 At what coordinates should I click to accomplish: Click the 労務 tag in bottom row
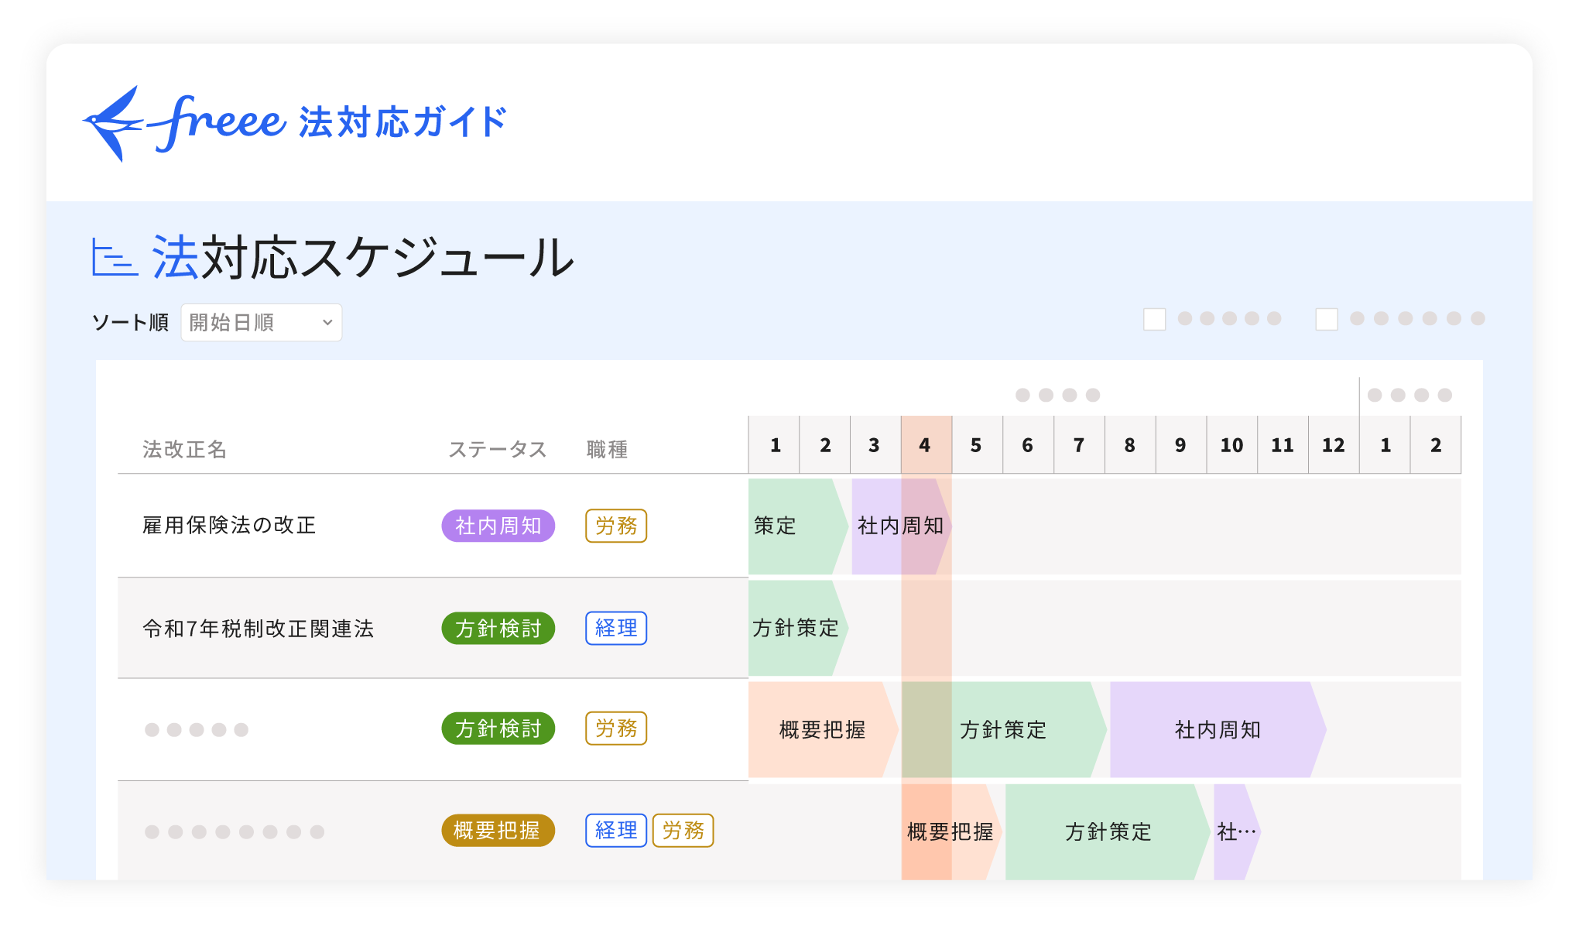pyautogui.click(x=682, y=831)
